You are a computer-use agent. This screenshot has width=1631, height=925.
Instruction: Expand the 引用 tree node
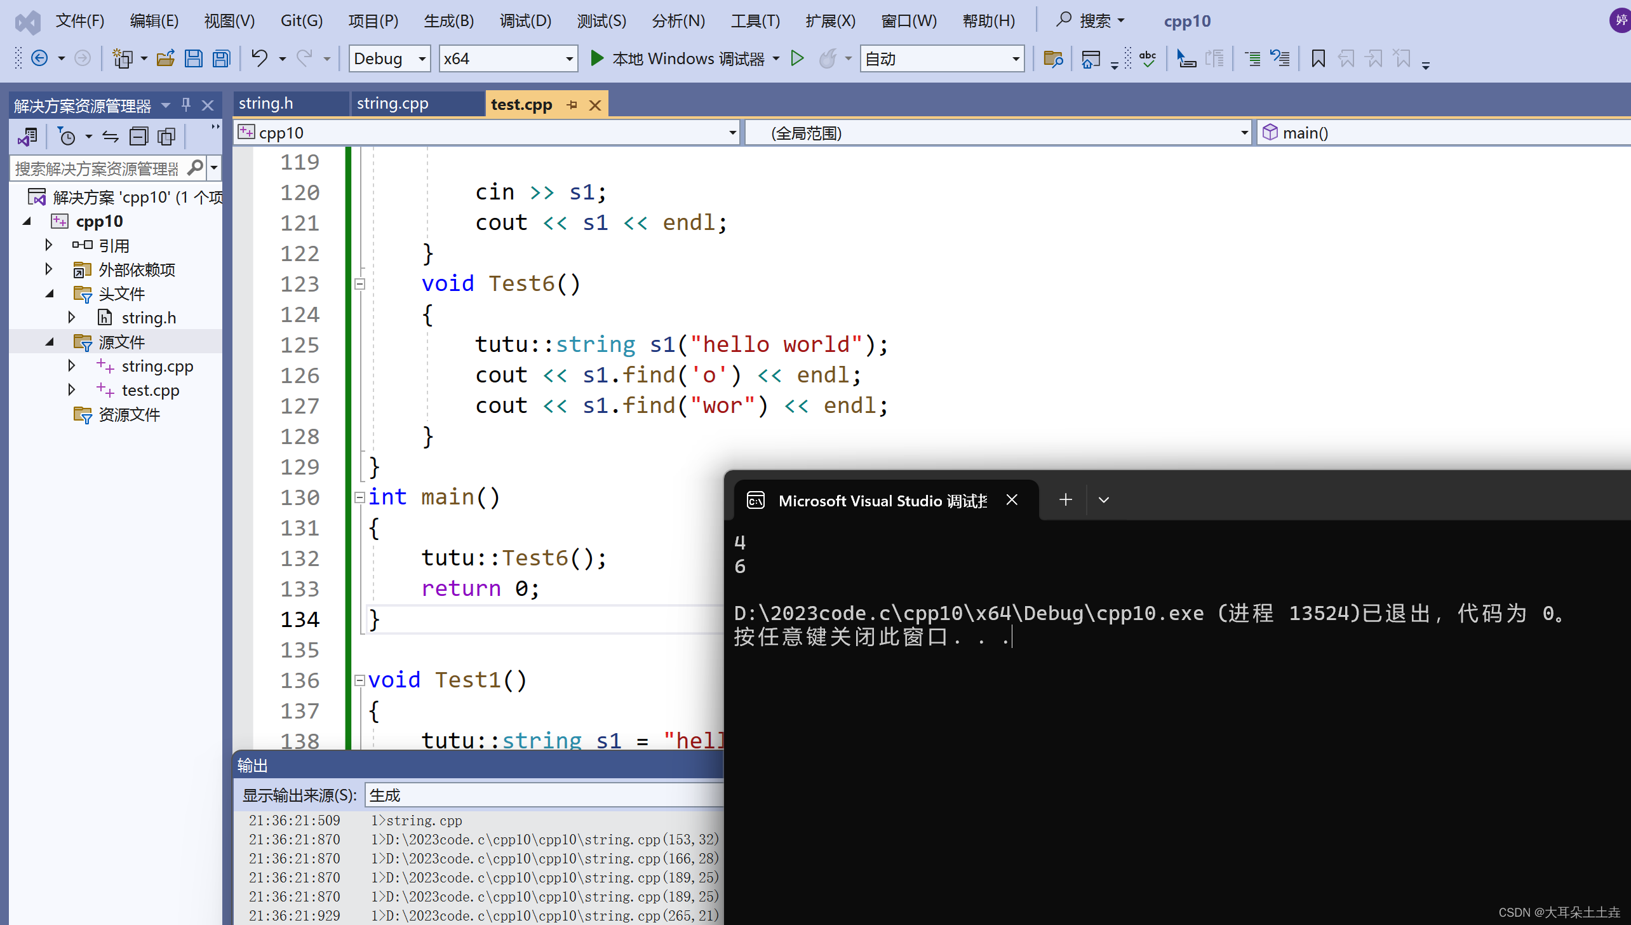coord(49,245)
